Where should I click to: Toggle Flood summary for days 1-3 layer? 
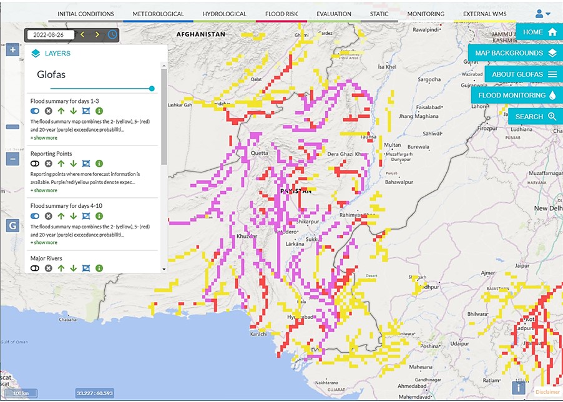pyautogui.click(x=35, y=110)
